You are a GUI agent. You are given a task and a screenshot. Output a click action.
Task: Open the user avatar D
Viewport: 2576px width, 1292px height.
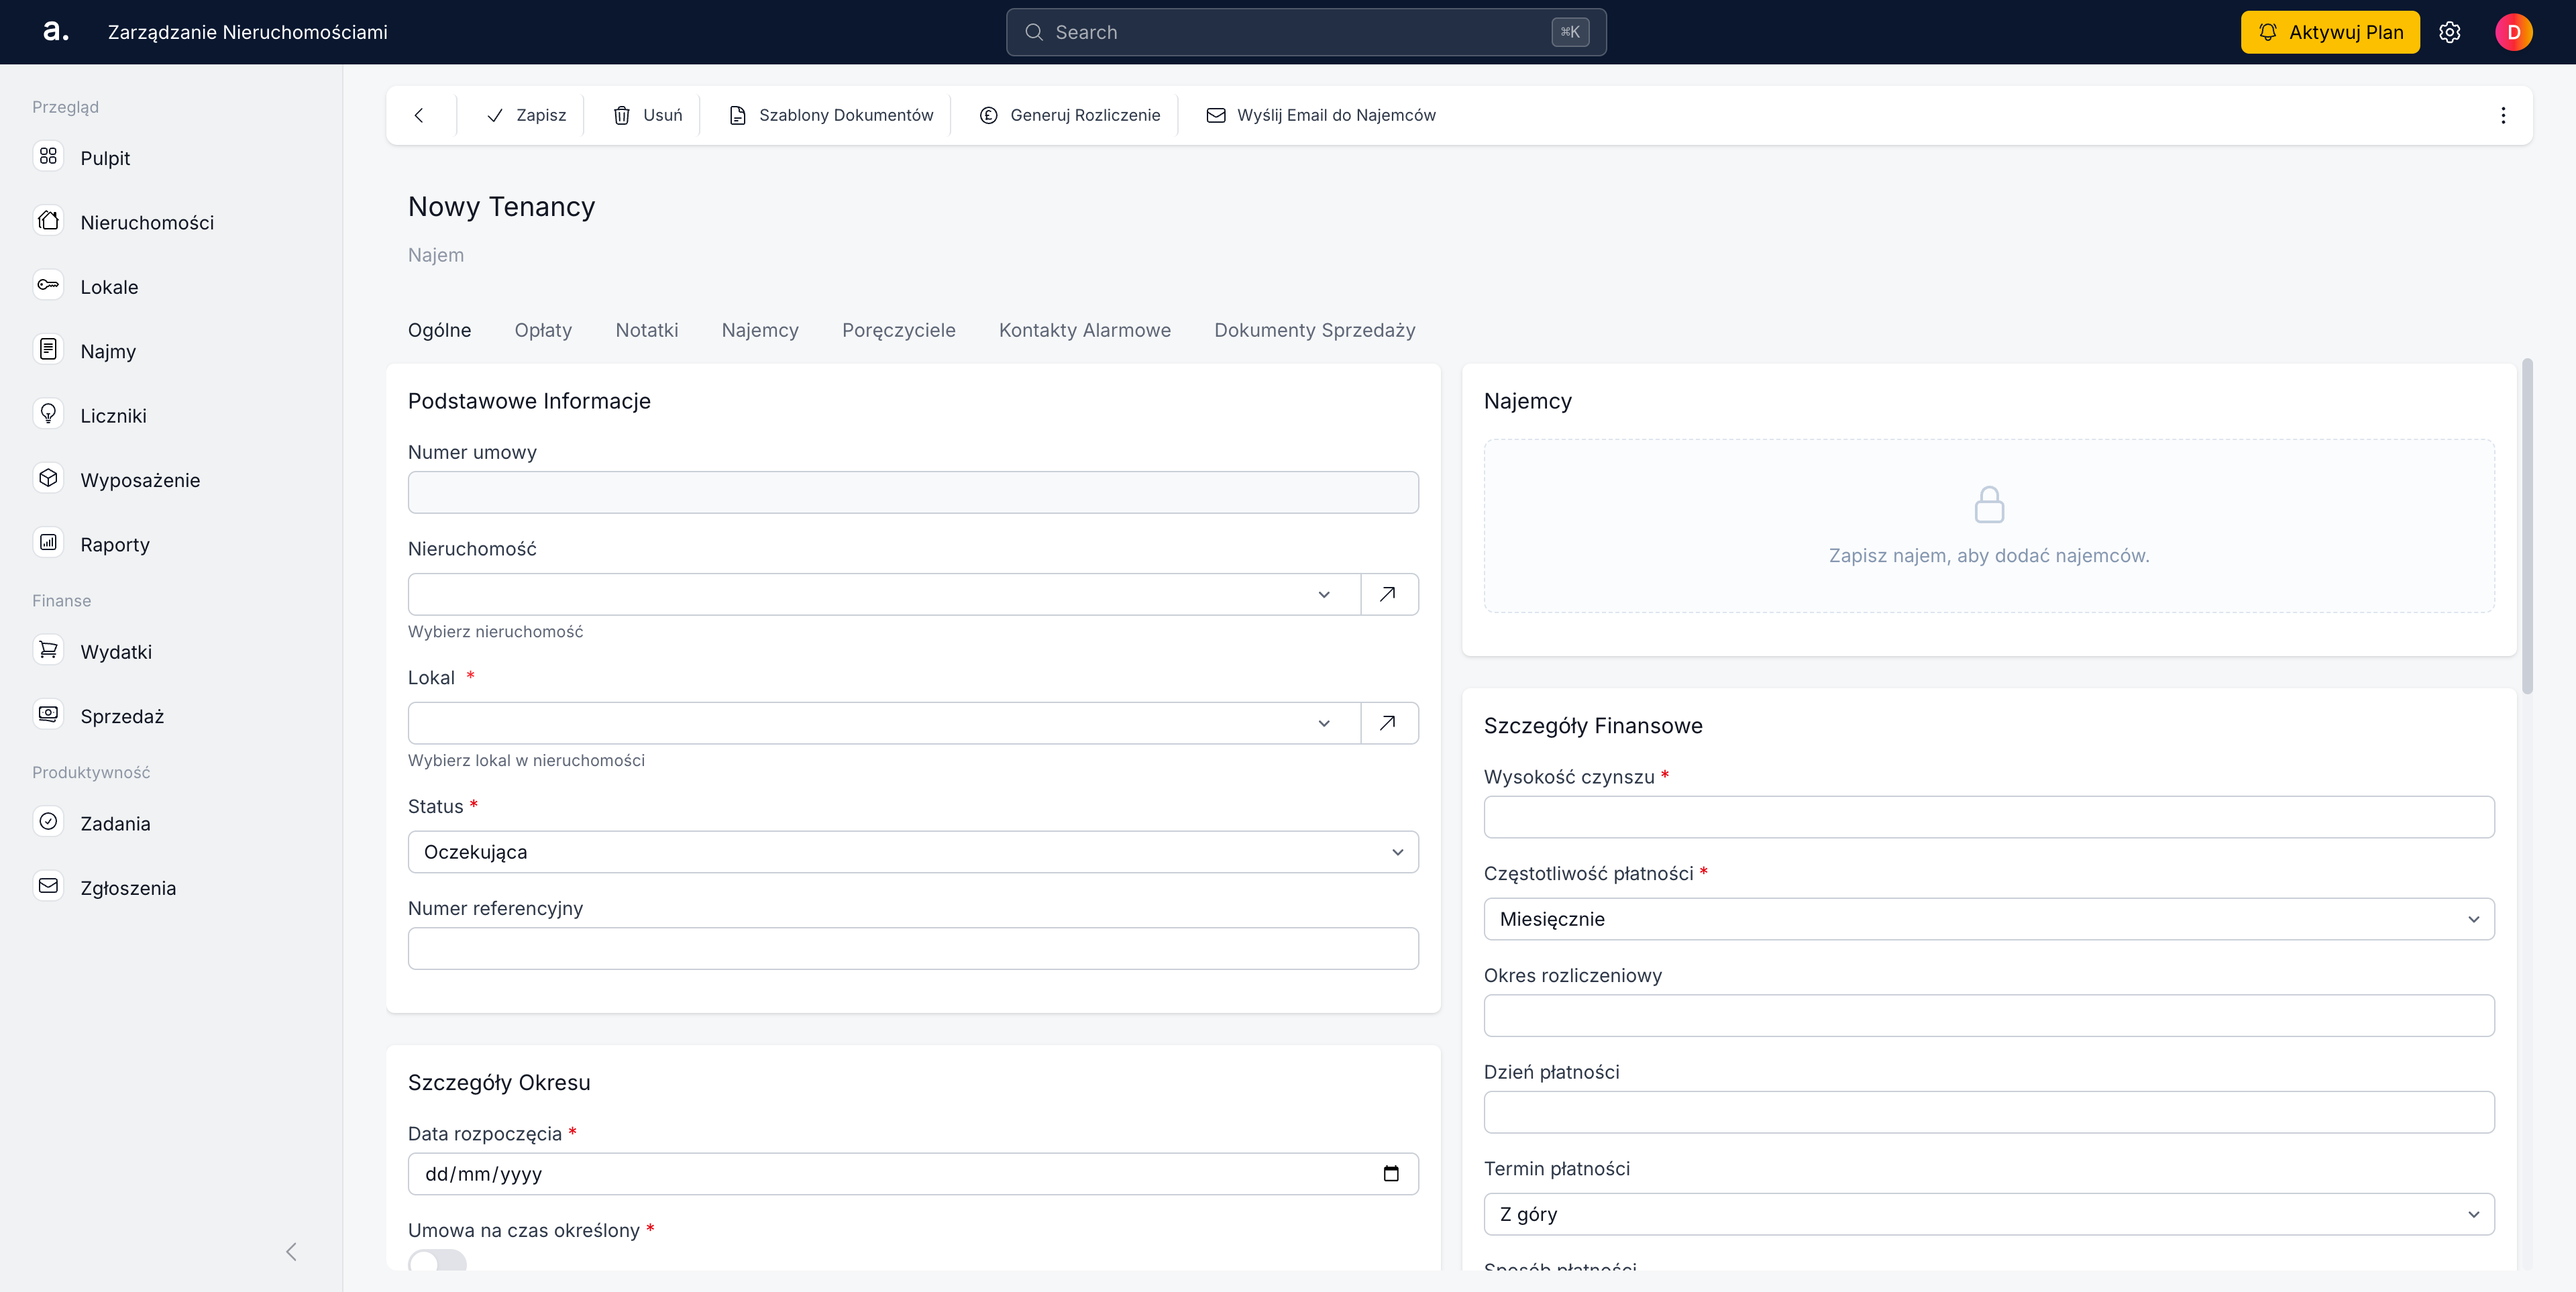[2513, 32]
